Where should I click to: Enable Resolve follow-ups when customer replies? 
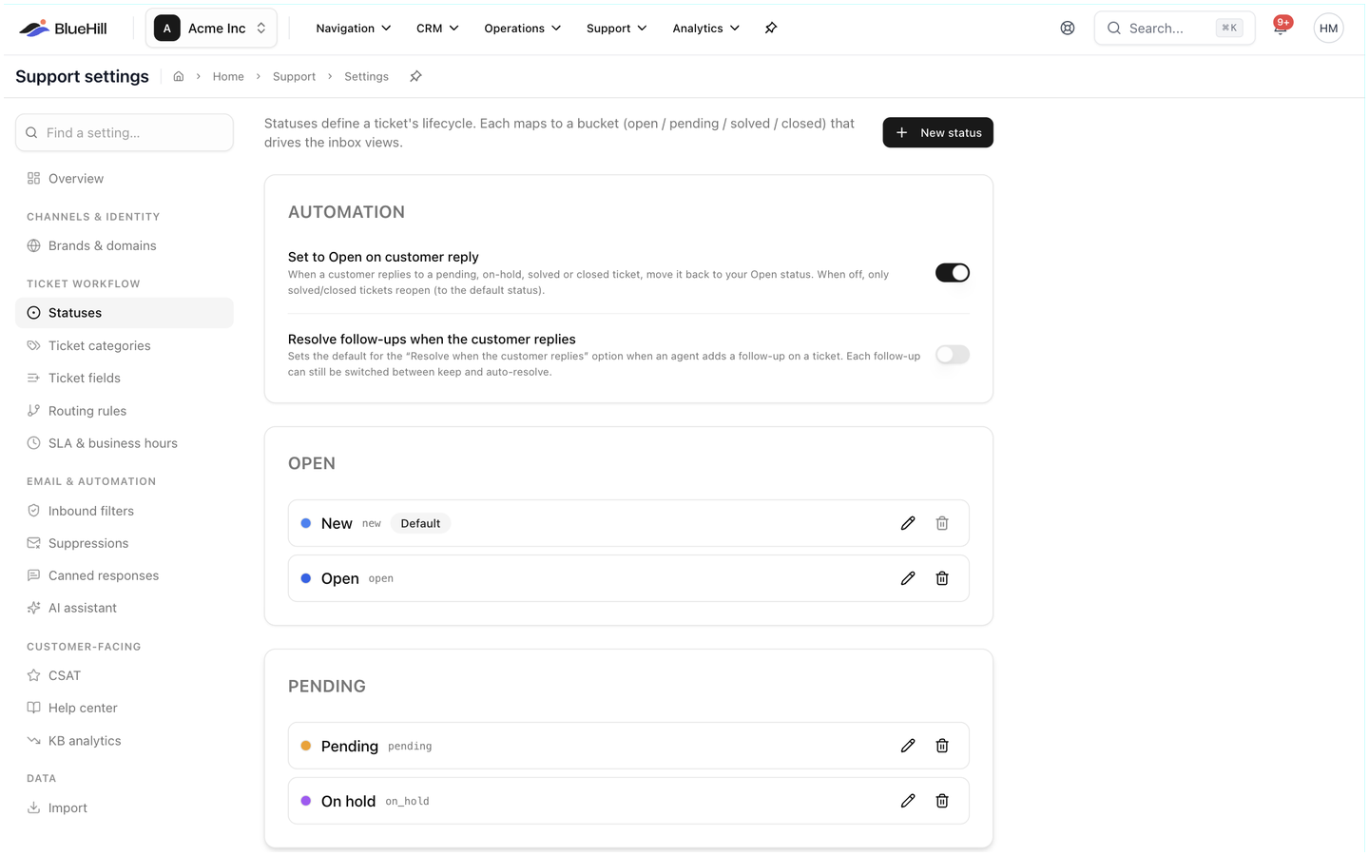tap(953, 355)
